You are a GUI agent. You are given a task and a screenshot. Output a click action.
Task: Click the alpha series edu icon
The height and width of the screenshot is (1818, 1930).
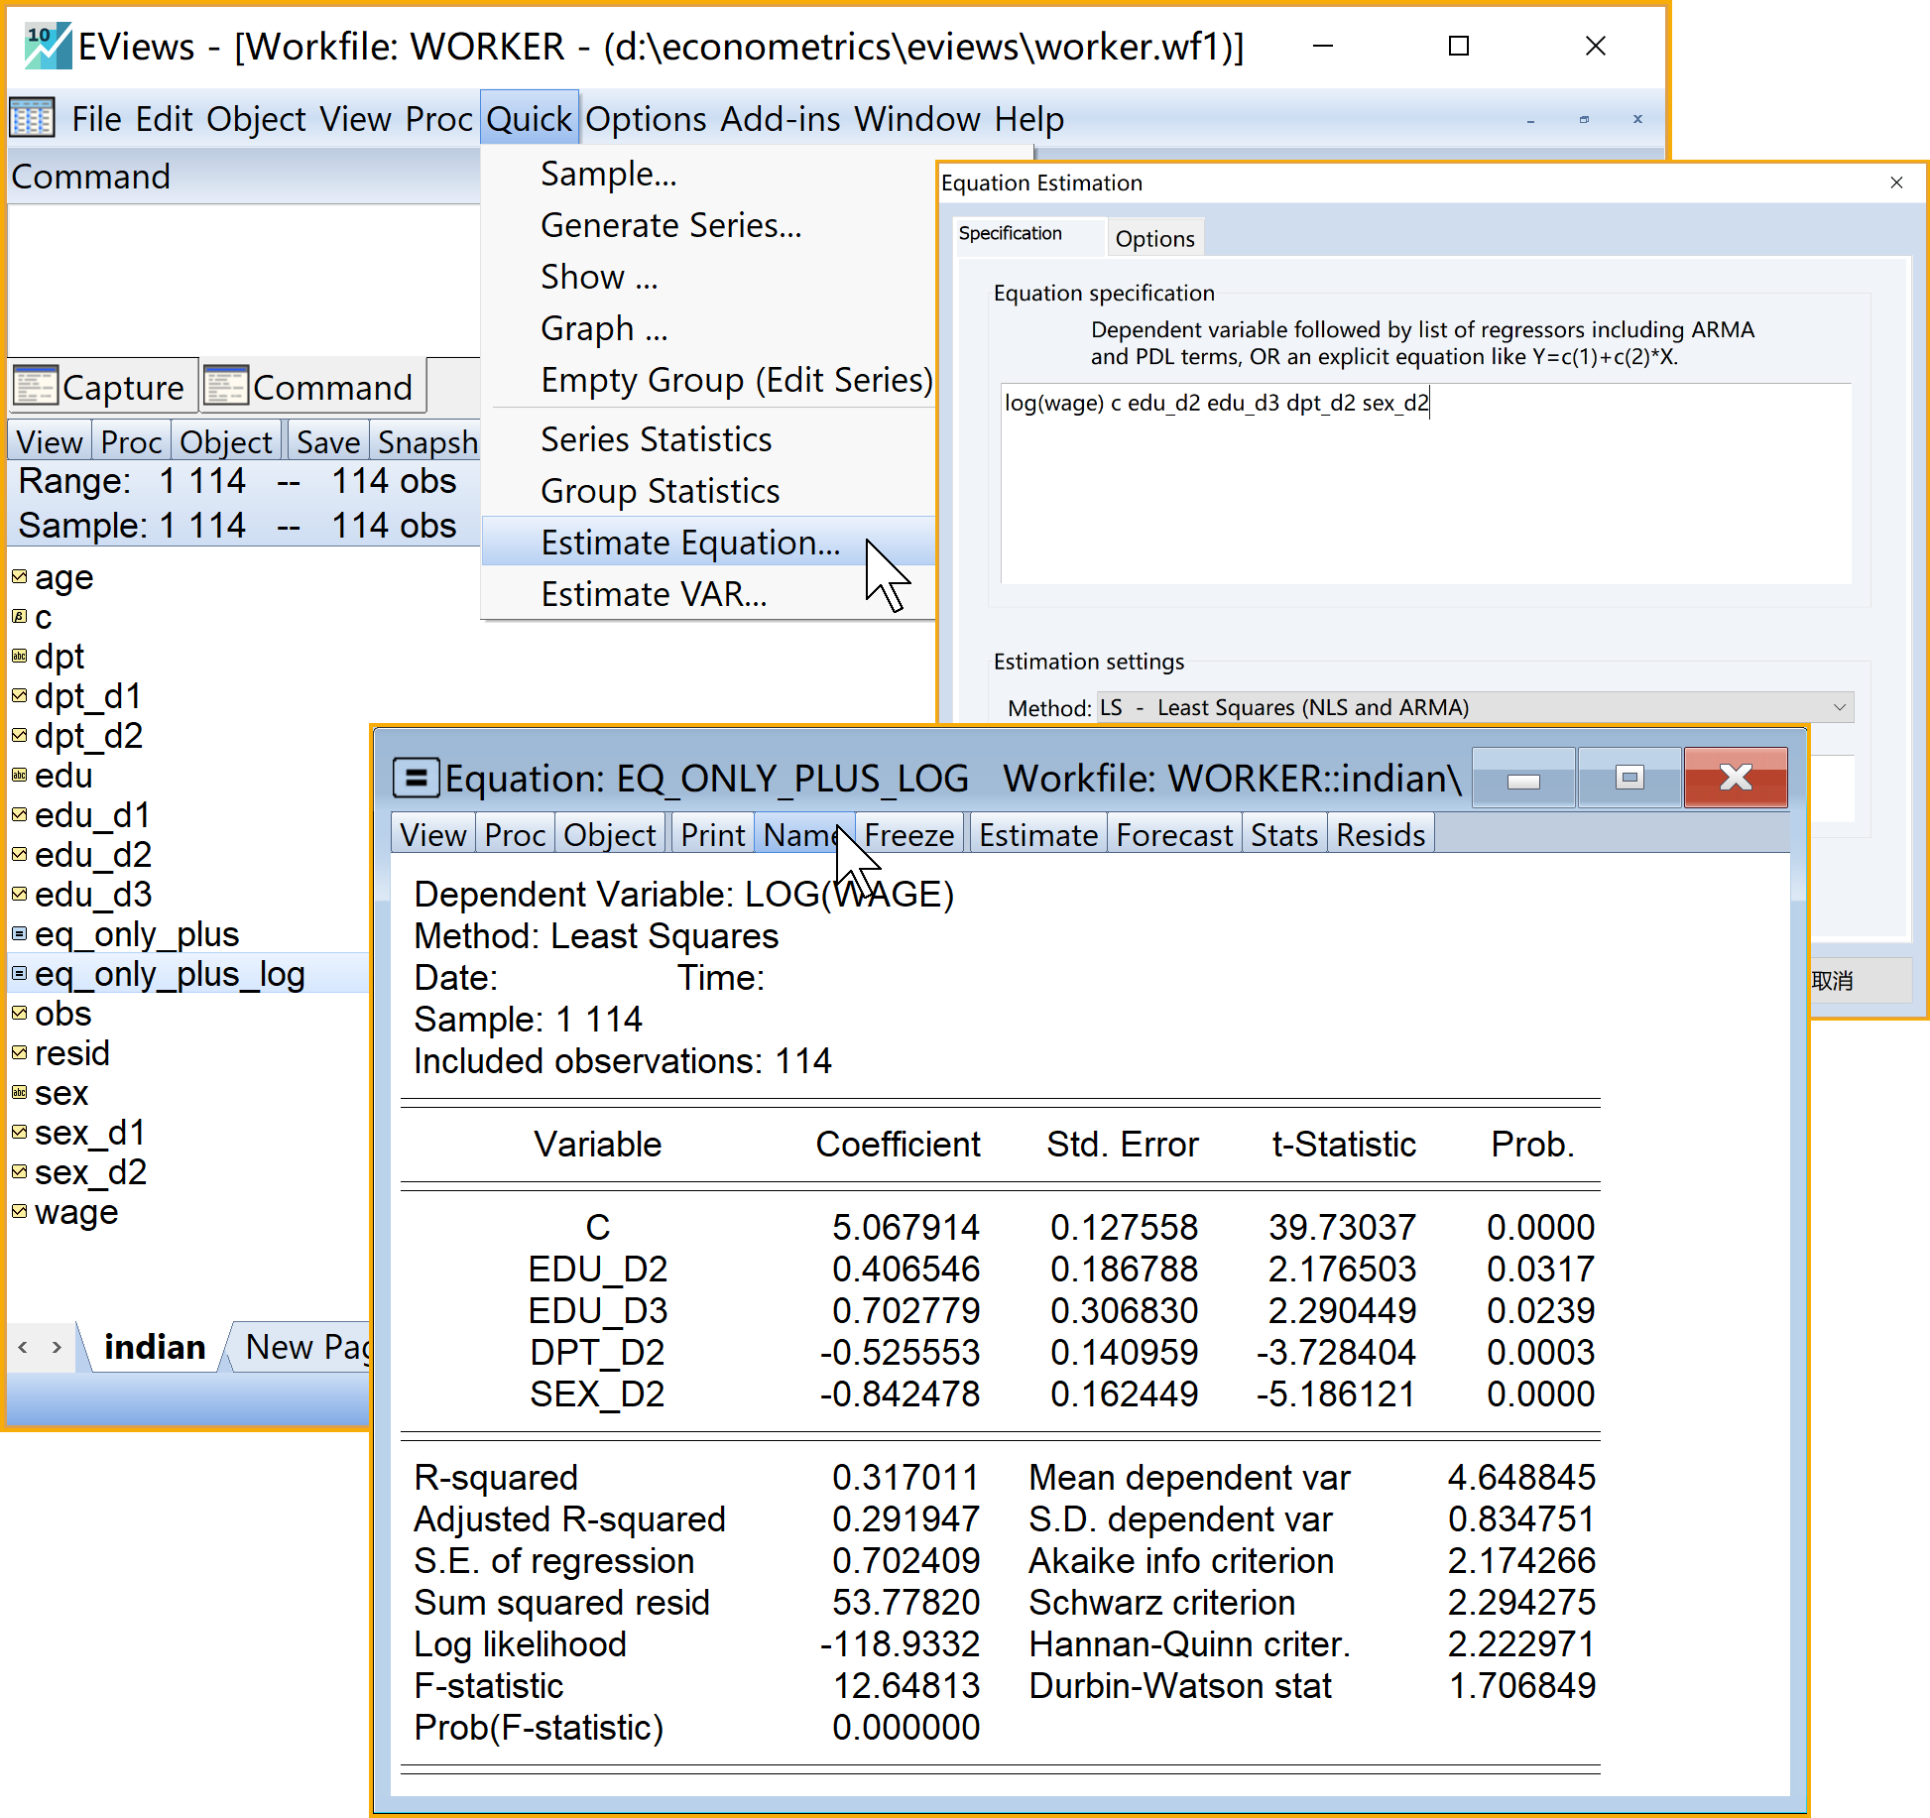[19, 775]
